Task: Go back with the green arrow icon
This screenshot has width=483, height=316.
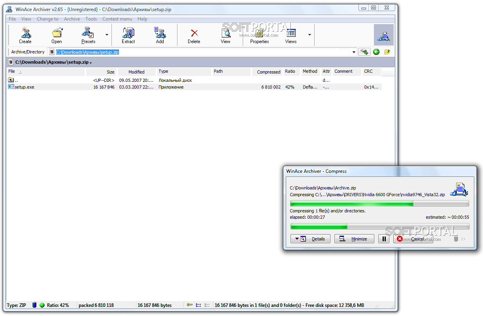Action: tap(376, 52)
